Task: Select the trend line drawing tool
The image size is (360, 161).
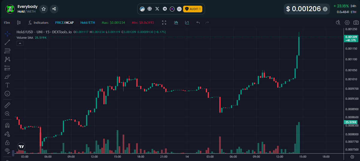Action: click(7, 42)
